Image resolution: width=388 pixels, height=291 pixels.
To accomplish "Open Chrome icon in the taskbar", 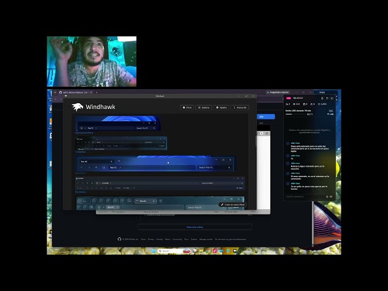I will tap(208, 251).
